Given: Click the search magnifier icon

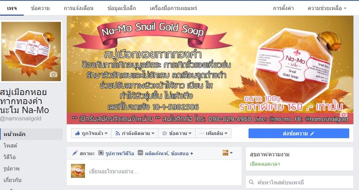Looking at the screenshot, I should click(251, 182).
